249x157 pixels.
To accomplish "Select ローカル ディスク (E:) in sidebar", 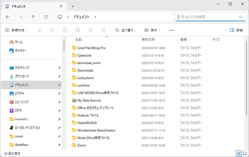I will pos(31,128).
